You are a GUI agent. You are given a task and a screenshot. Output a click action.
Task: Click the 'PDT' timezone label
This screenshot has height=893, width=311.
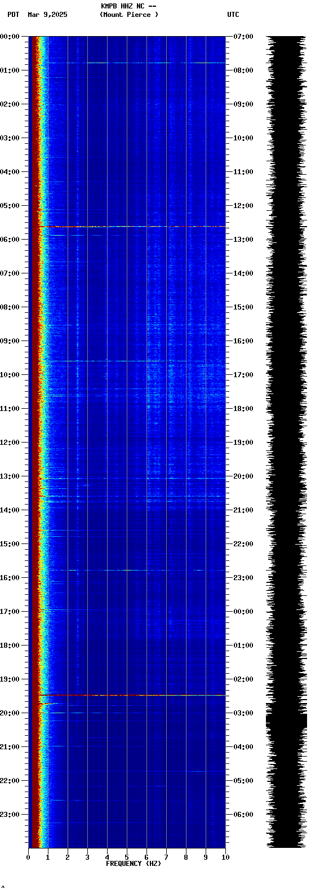click(x=14, y=15)
